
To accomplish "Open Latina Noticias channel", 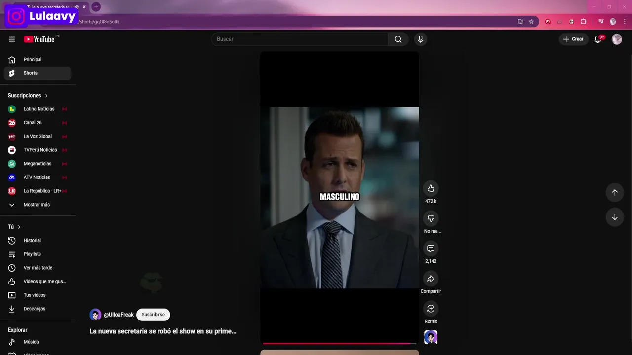I will click(38, 109).
